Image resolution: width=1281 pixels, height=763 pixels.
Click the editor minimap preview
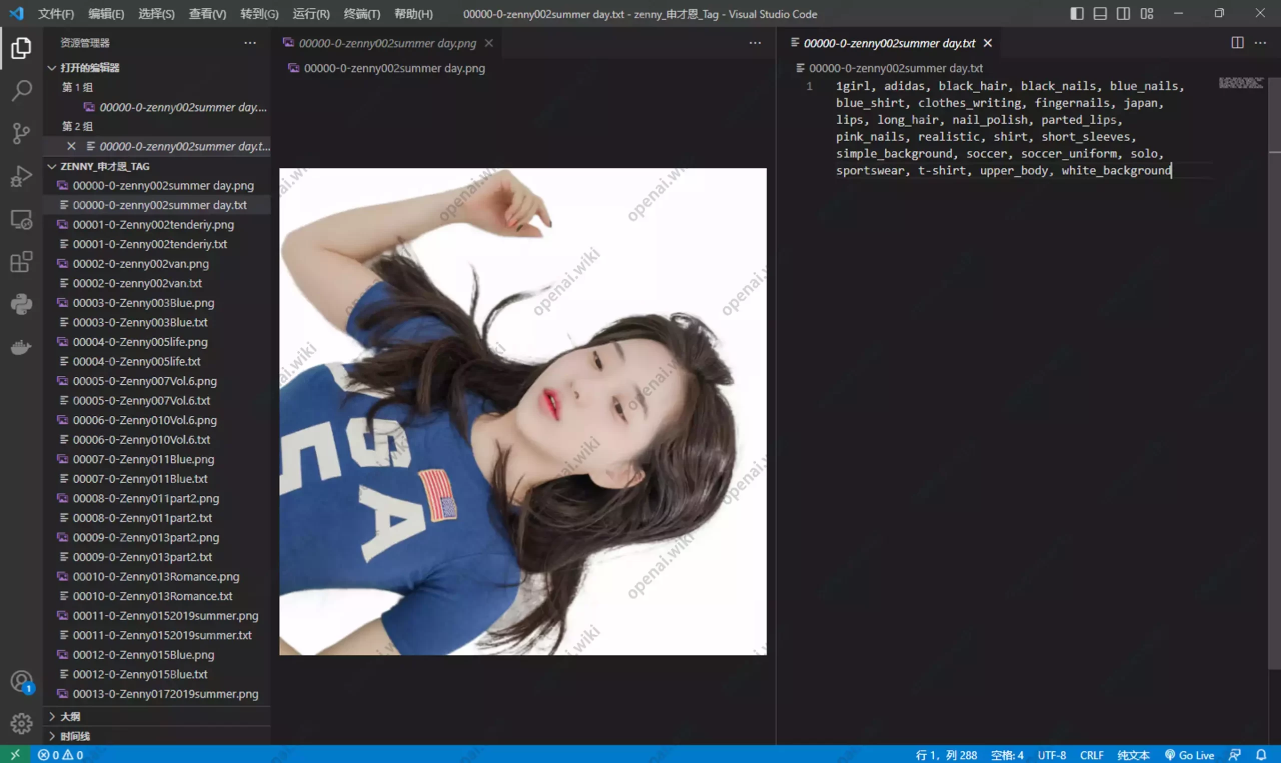tap(1241, 83)
